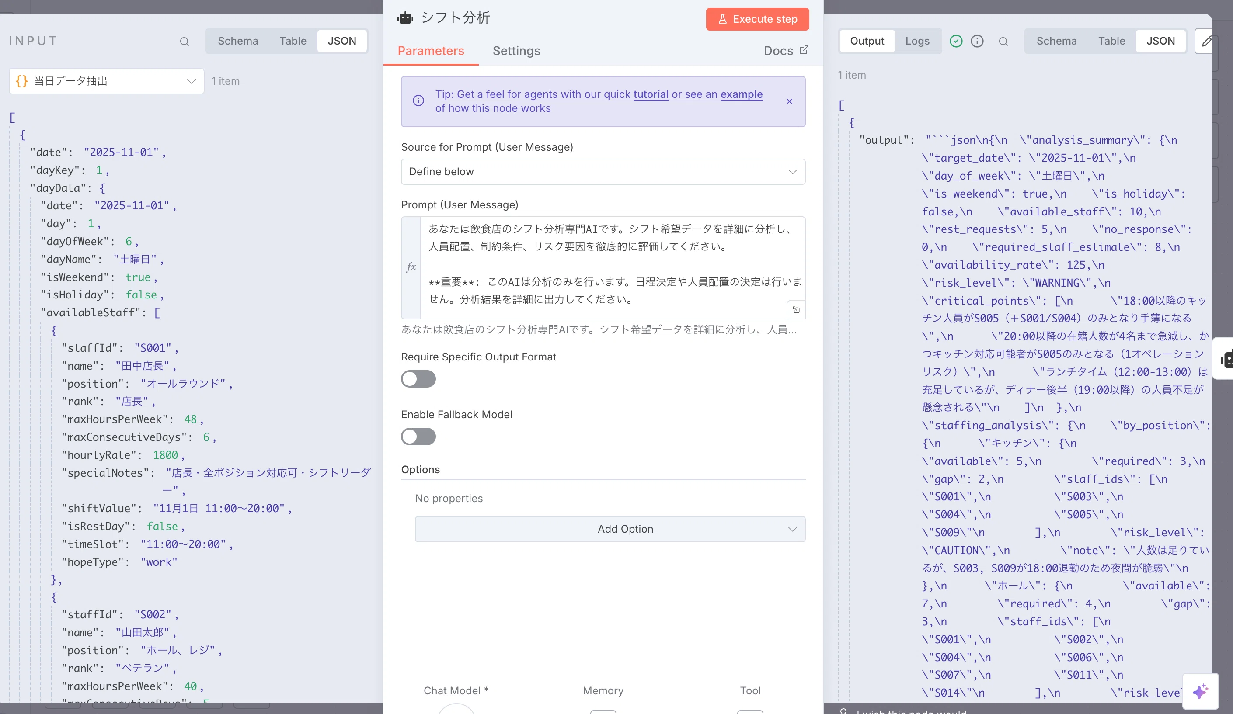1233x714 pixels.
Task: Select Schema view in input panel
Action: [238, 41]
